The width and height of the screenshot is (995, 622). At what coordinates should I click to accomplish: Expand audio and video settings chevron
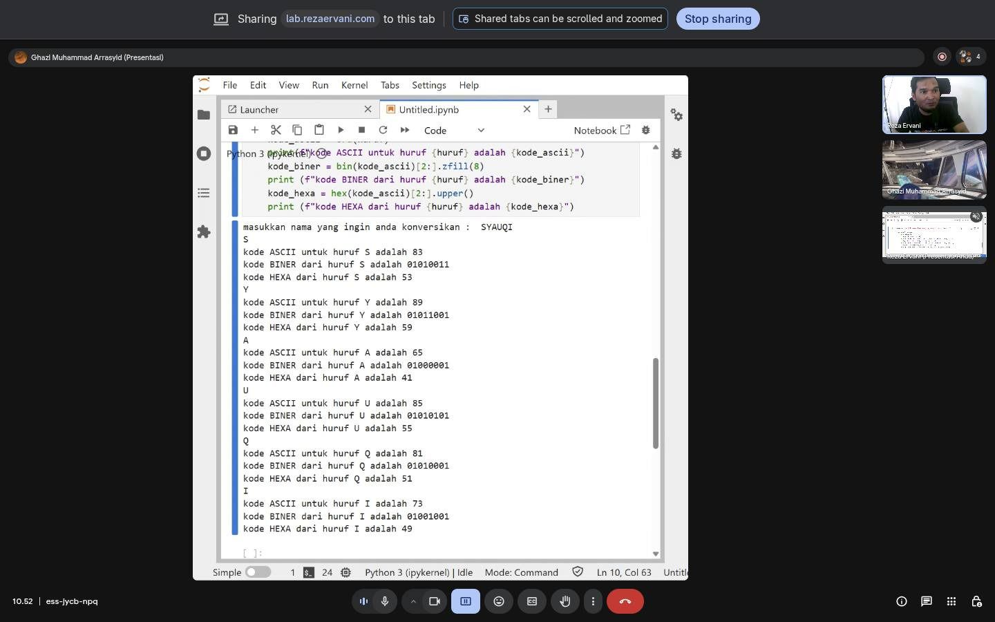[413, 601]
